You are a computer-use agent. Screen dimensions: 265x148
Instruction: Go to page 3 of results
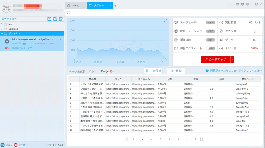point(152,139)
